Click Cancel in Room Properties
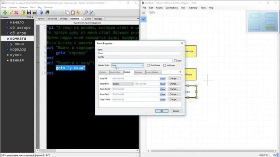Image resolution: width=280 pixels, height=157 pixels. (x=176, y=111)
